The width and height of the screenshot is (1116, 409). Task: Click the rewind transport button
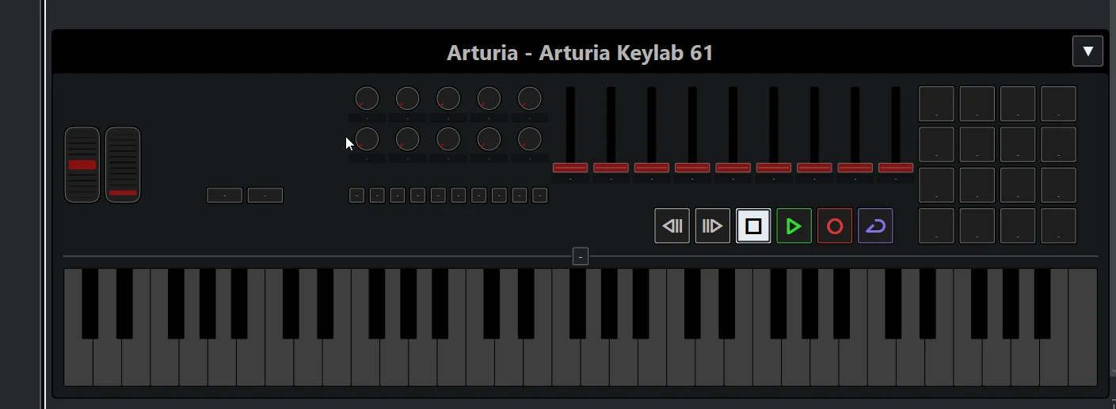(672, 226)
